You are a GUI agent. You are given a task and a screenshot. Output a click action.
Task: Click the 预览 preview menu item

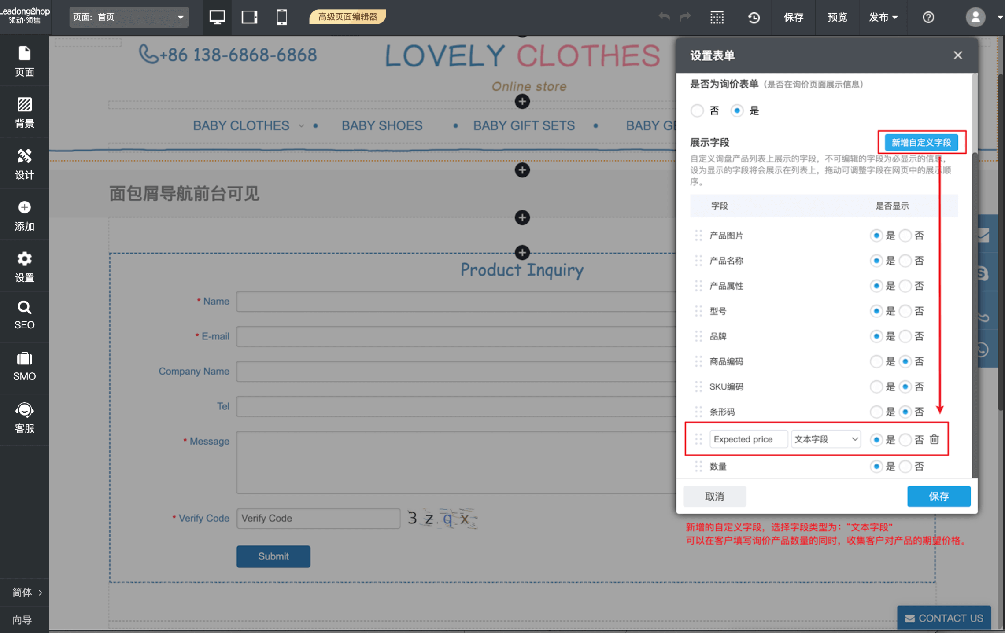click(x=837, y=17)
